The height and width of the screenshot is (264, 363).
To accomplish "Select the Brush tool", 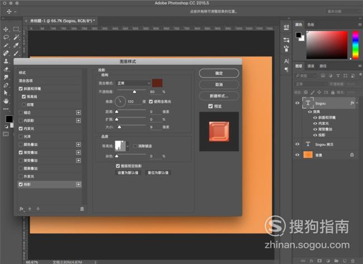I will (16, 53).
